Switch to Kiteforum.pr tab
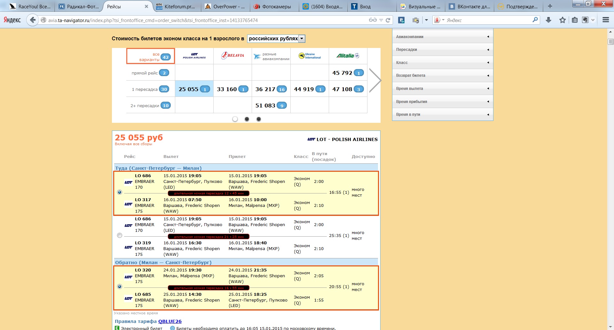The height and width of the screenshot is (330, 614). [x=177, y=6]
